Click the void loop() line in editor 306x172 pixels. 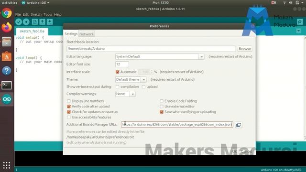click(x=29, y=58)
